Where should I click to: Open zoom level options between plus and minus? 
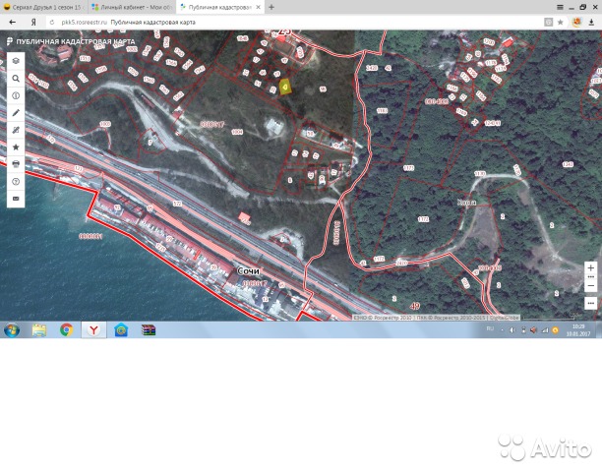[591, 276]
